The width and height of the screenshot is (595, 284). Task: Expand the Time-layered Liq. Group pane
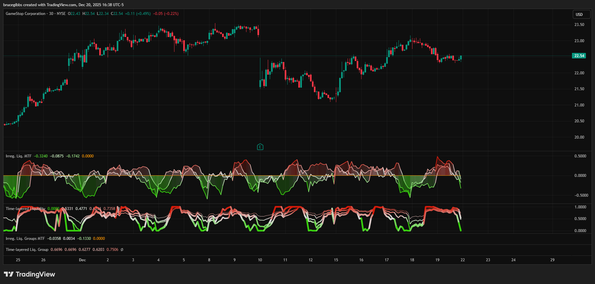click(x=27, y=250)
